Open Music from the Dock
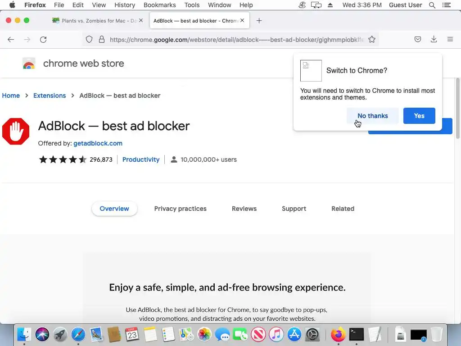Screen dimensions: 461x346 [x=276, y=335]
